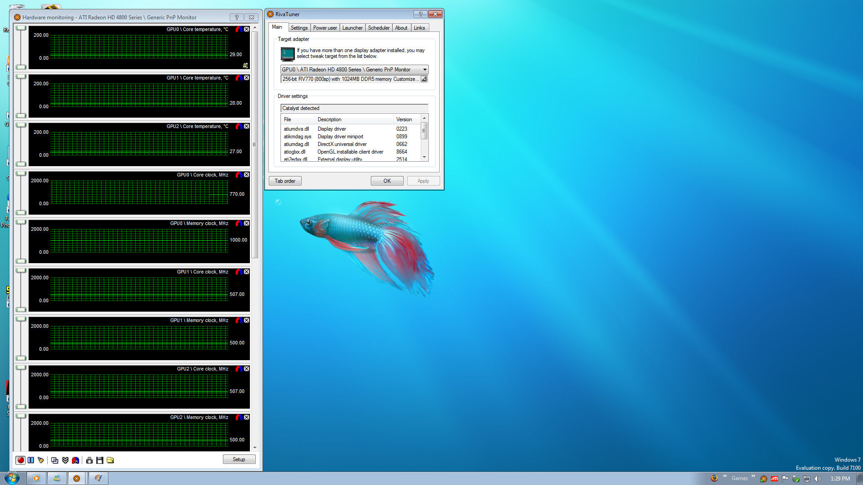The width and height of the screenshot is (863, 485).
Task: Click the ATI Catalyst tray icon
Action: click(774, 479)
